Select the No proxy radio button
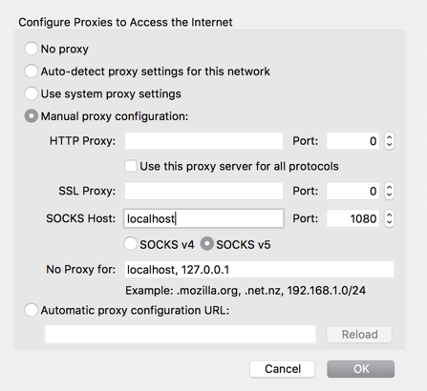The image size is (427, 391). [32, 49]
